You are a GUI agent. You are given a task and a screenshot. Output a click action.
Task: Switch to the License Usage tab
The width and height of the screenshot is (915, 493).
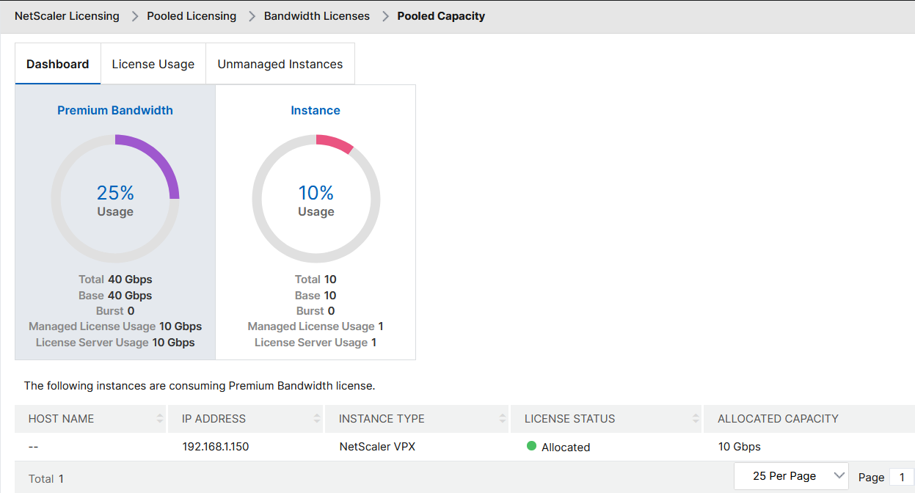153,64
